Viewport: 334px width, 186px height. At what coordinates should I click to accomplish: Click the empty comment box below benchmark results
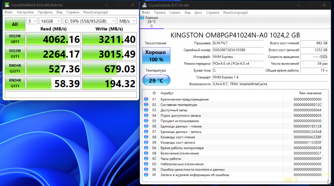click(x=71, y=95)
